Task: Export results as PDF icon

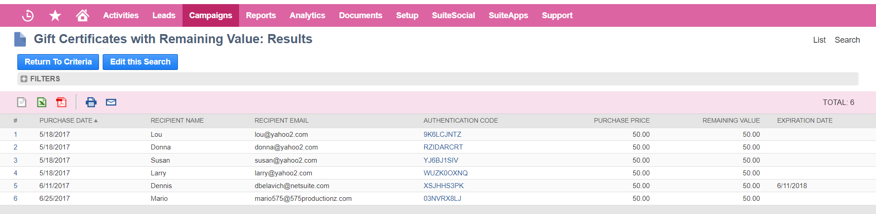Action: [61, 102]
